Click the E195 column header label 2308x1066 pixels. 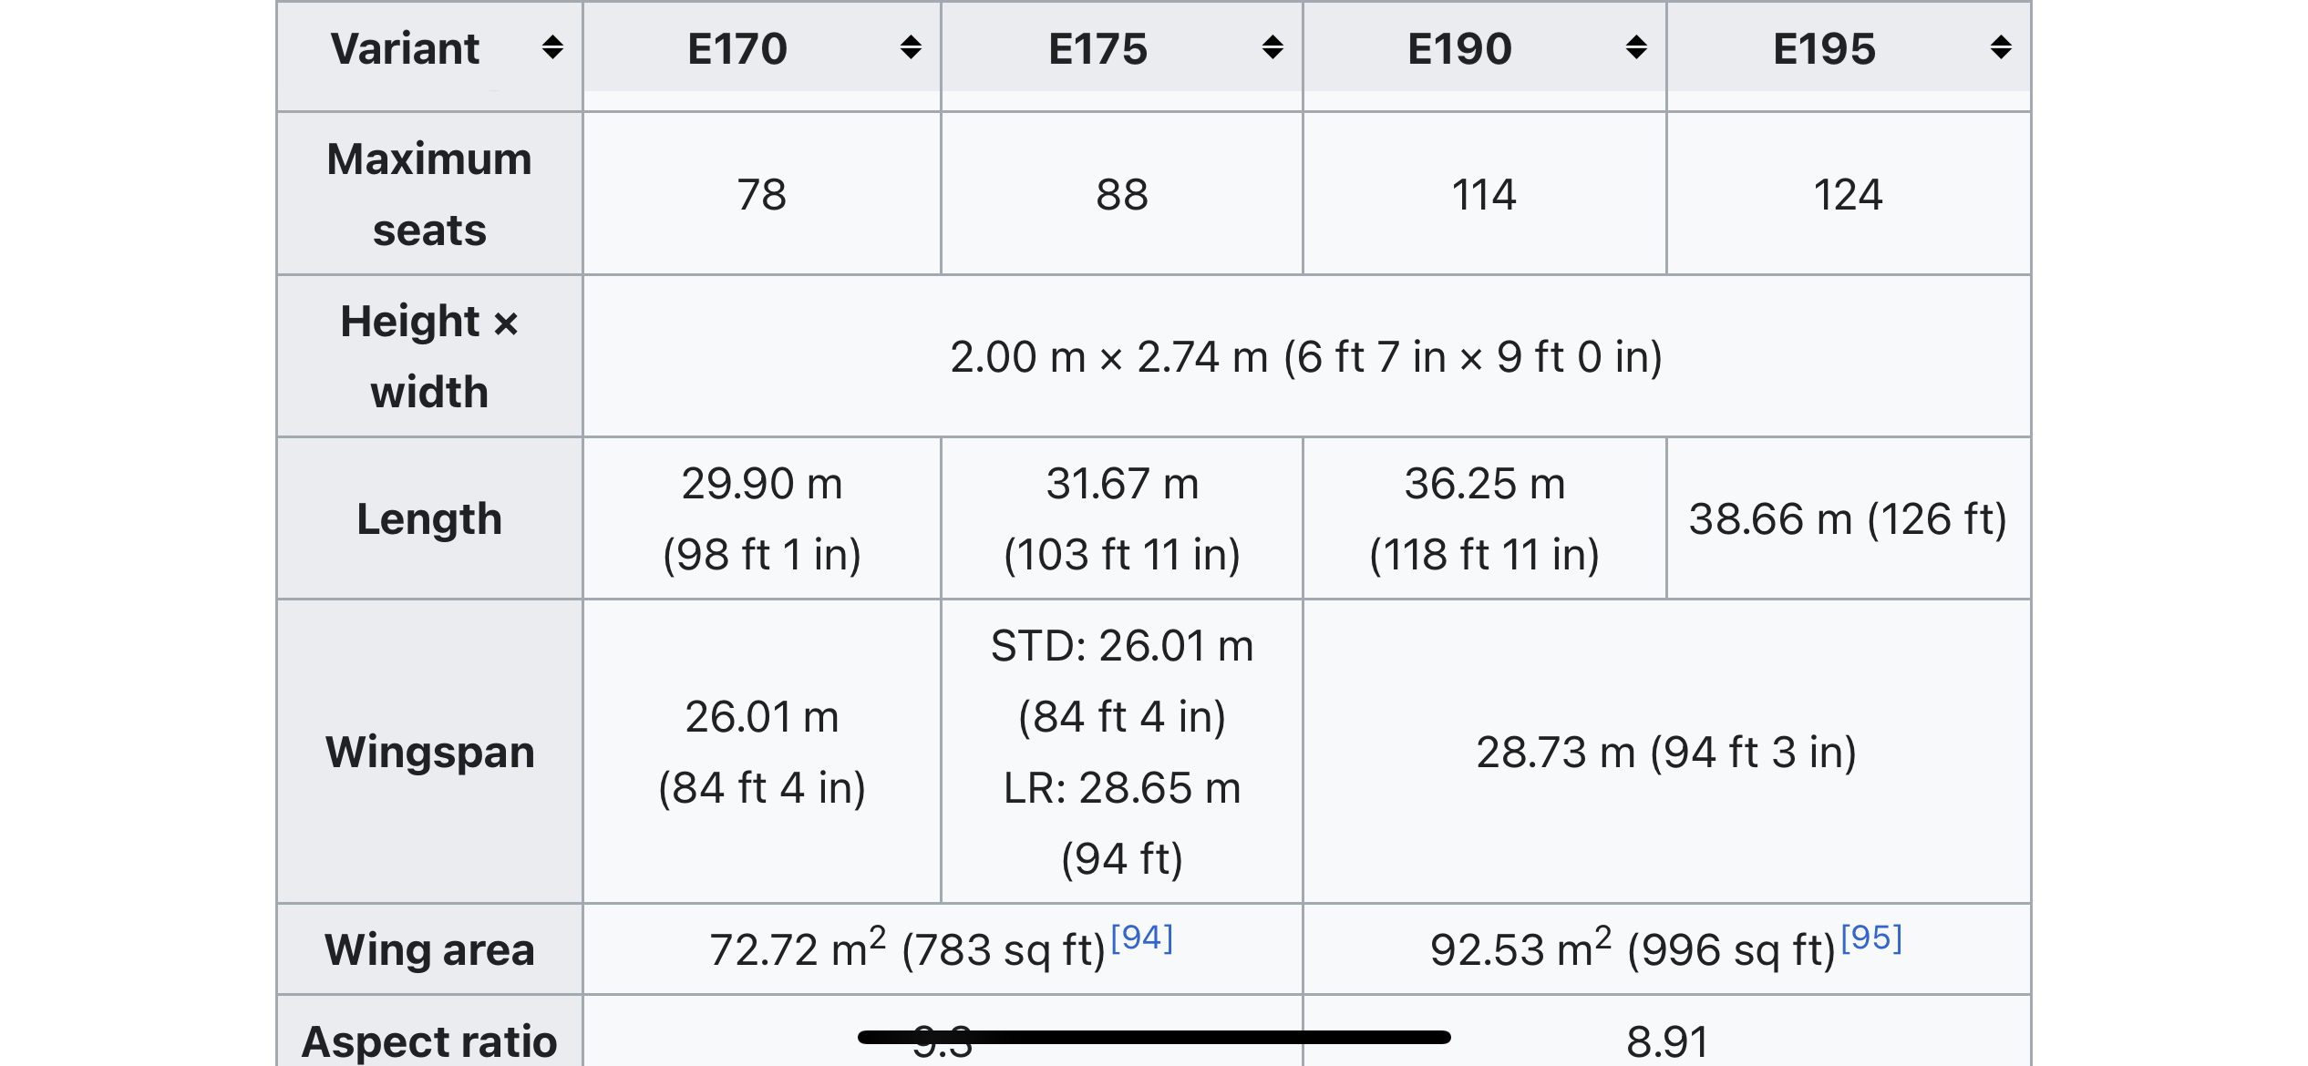tap(1824, 48)
